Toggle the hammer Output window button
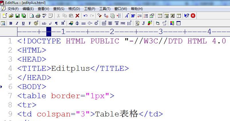This screenshot has height=121, width=230. [172, 16]
